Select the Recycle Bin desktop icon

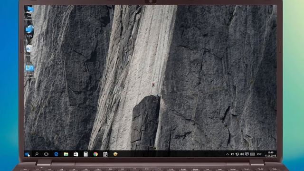pyautogui.click(x=28, y=51)
